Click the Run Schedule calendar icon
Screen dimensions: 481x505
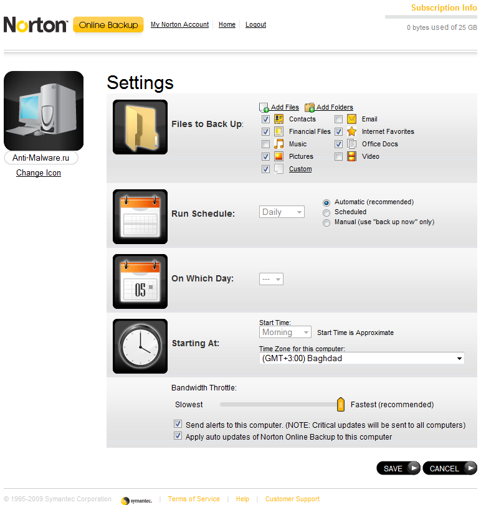140,217
